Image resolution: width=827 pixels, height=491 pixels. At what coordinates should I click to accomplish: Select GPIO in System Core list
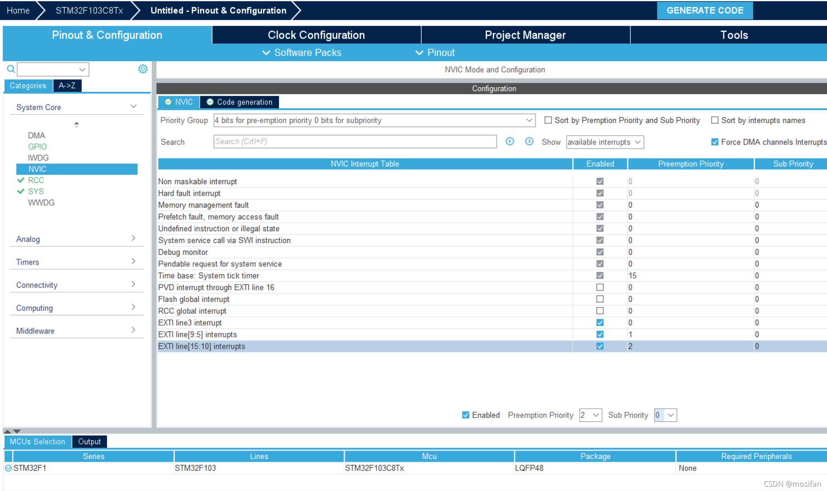[37, 147]
